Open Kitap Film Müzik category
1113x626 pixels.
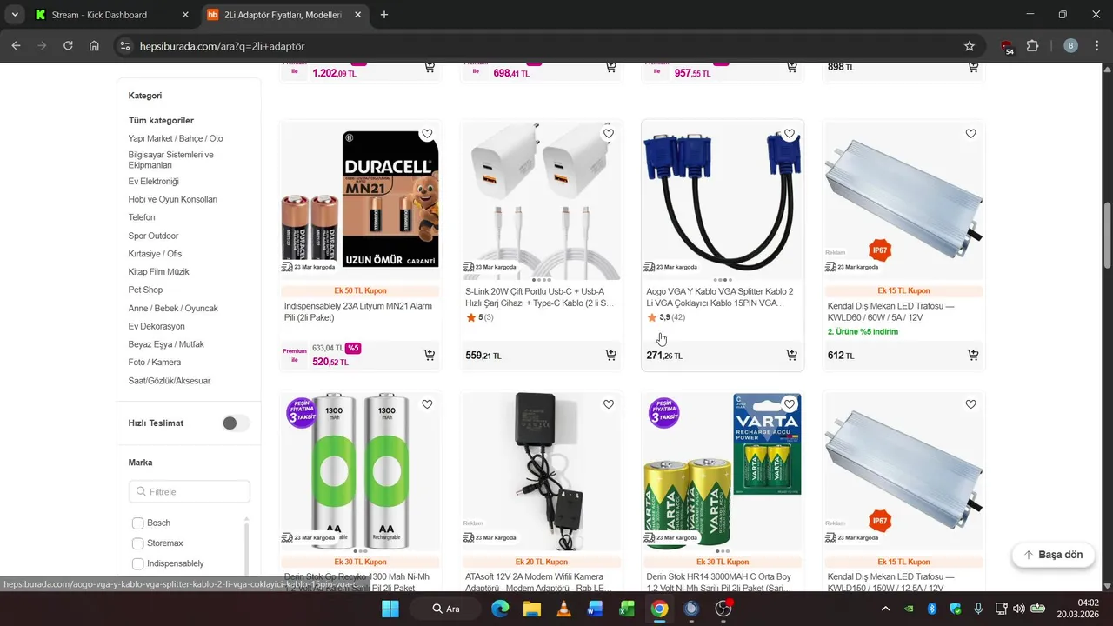tap(159, 272)
